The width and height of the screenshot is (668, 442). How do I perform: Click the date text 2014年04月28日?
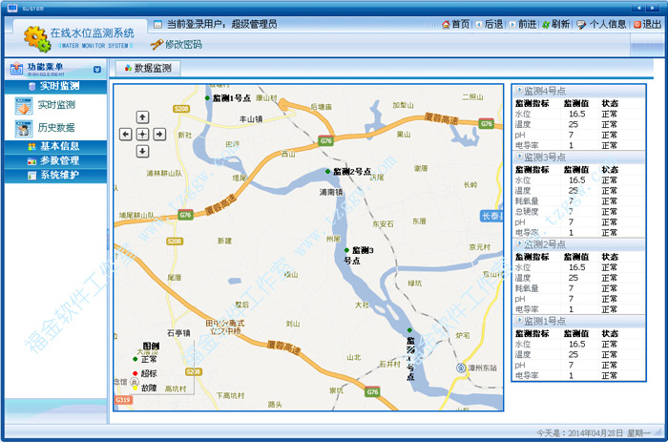[595, 433]
